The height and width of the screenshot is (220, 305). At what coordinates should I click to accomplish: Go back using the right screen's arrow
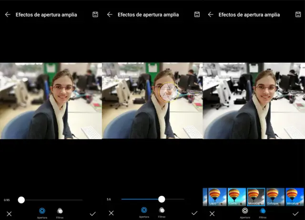(x=210, y=15)
